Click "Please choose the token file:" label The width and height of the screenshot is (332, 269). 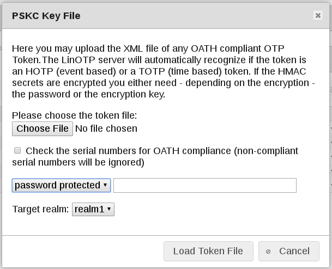click(x=74, y=115)
